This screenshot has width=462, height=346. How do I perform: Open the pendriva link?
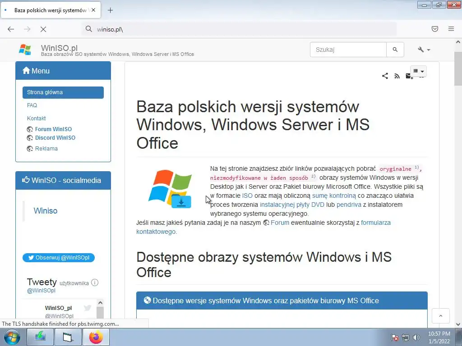point(349,205)
